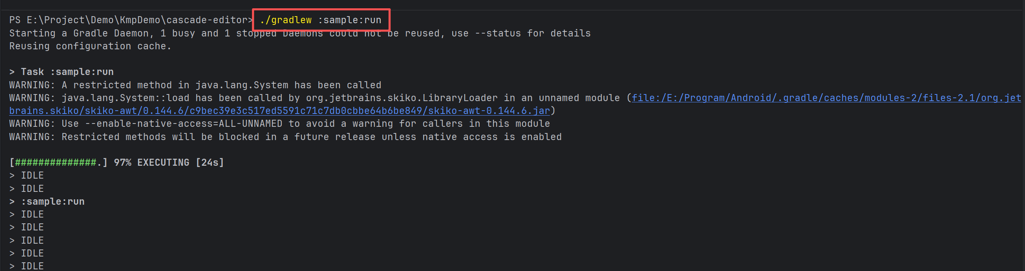Click the first IDLE worker line
The image size is (1025, 271).
click(27, 176)
